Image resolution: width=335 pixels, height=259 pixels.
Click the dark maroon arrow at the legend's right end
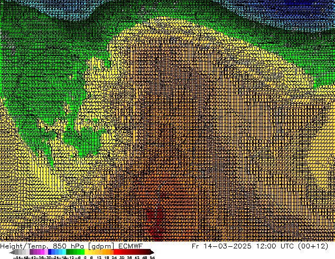[x=152, y=253]
